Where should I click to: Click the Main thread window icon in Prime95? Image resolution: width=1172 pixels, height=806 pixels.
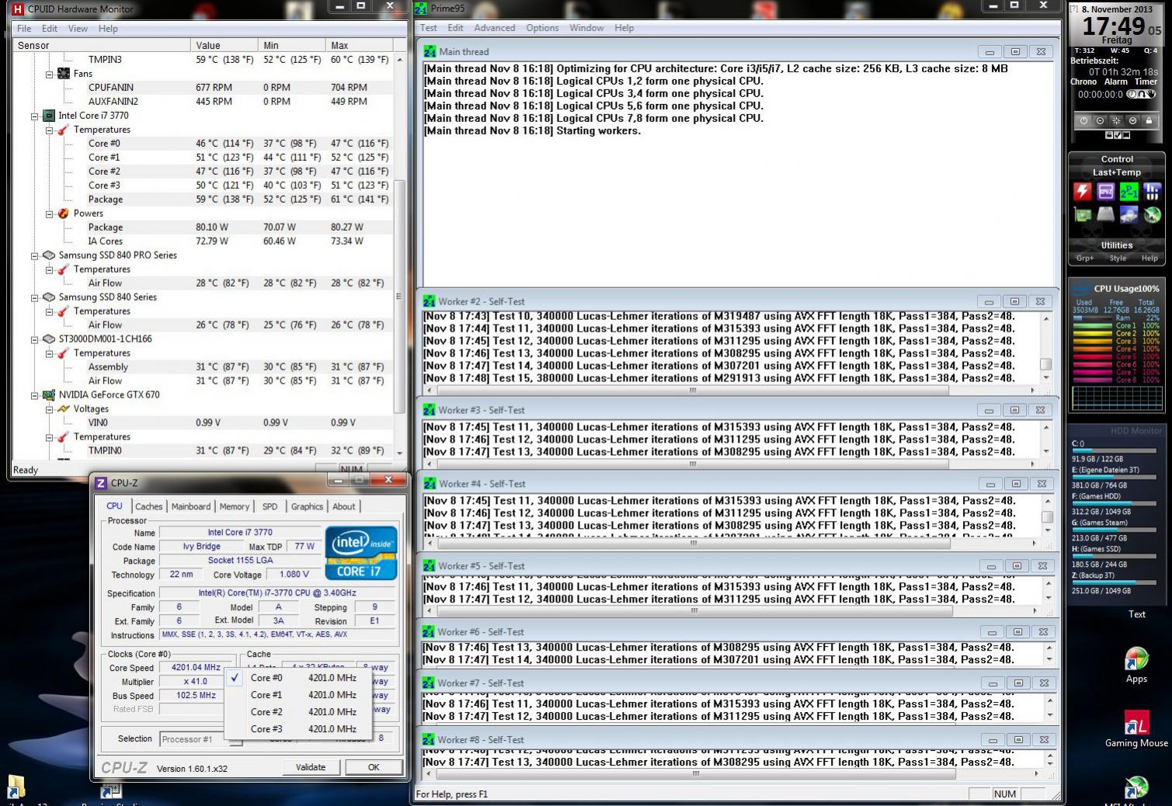[430, 51]
